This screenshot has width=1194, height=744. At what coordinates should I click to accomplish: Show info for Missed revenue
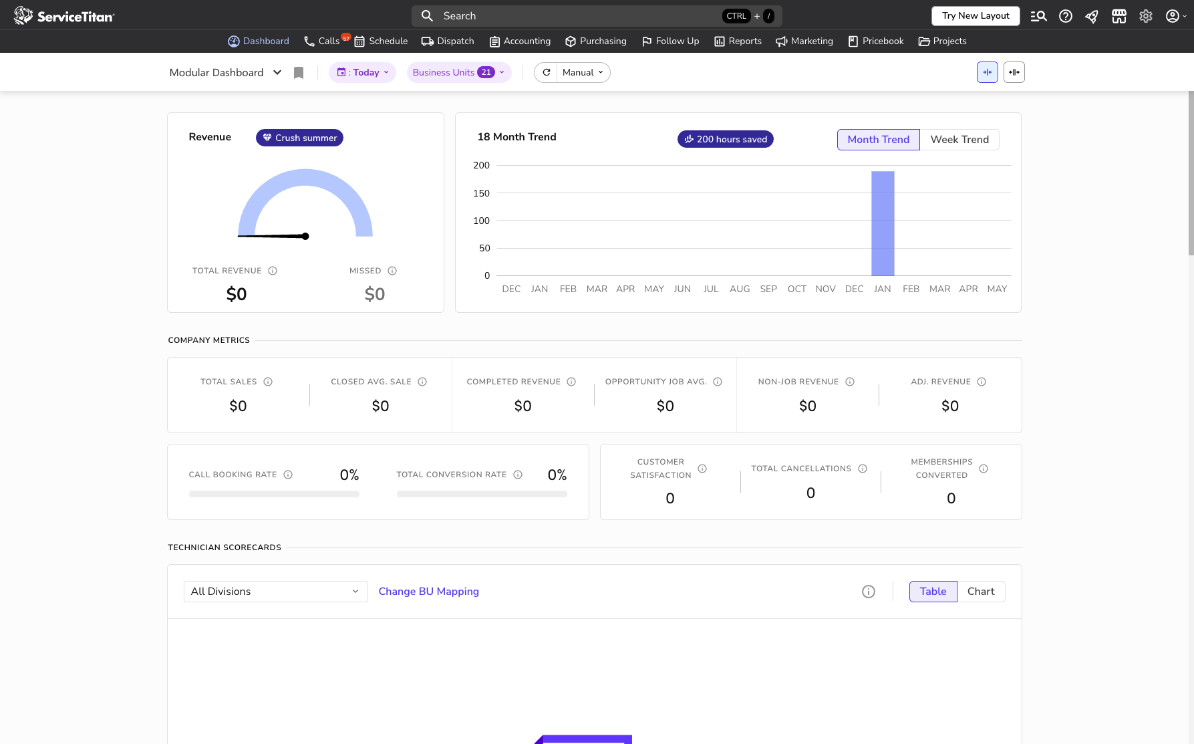click(x=392, y=271)
